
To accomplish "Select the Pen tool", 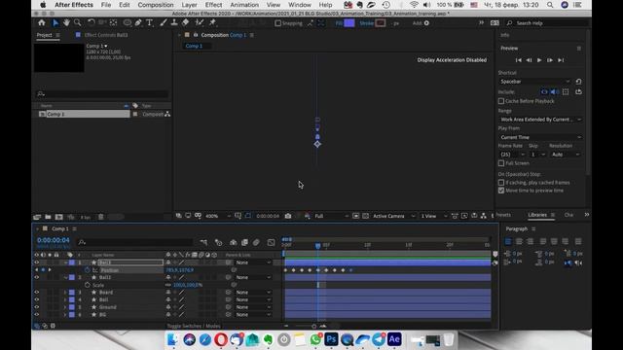I will [x=138, y=23].
